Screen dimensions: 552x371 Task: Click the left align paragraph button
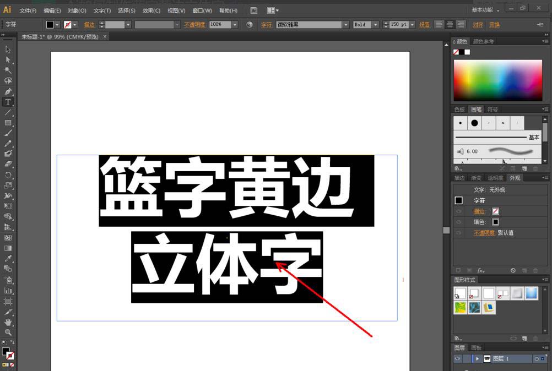(439, 25)
